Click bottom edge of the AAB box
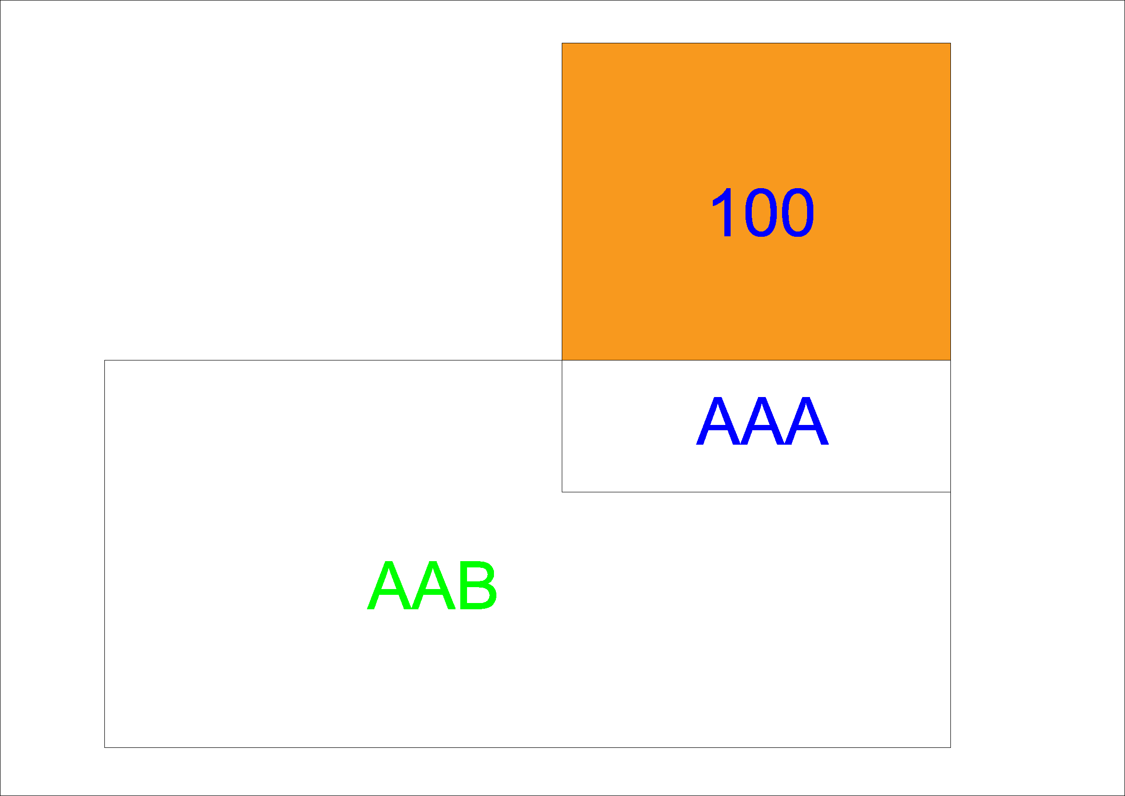1125x796 pixels. tap(527, 748)
